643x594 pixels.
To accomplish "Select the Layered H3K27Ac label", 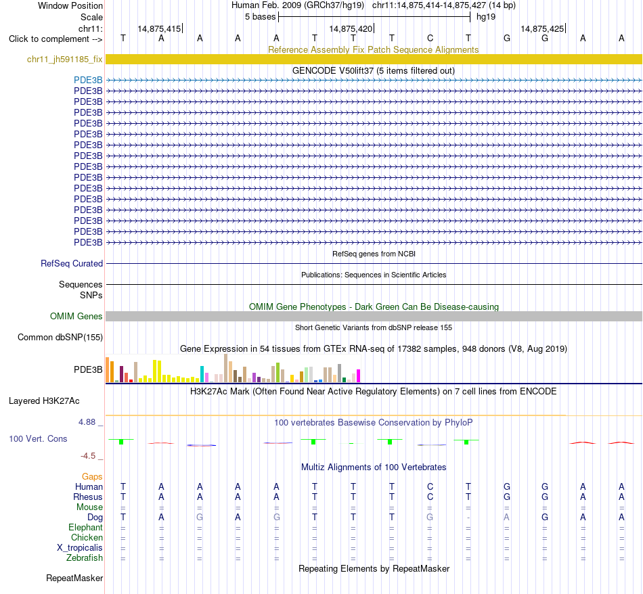I will [44, 401].
